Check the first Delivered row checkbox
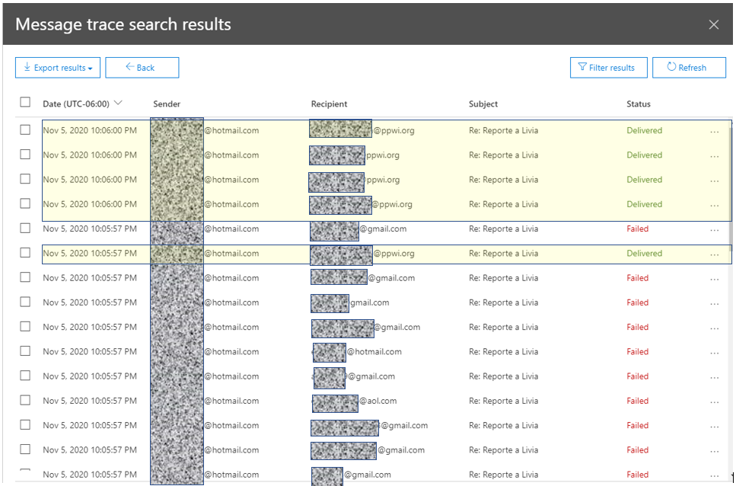The height and width of the screenshot is (486, 736). (25, 130)
